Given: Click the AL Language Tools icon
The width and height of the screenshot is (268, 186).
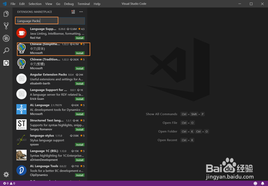Looking at the screenshot, I should click(21, 170).
